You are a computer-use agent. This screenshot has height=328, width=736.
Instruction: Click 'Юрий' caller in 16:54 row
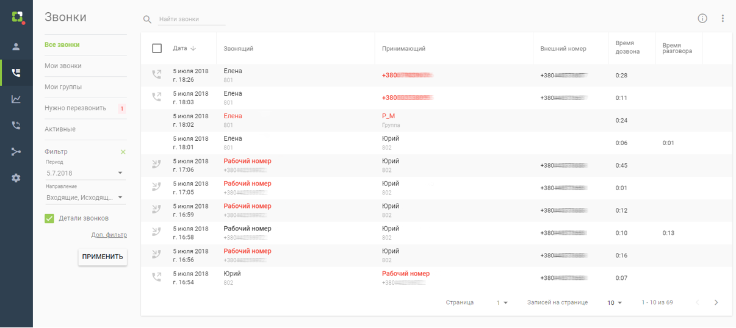[233, 274]
